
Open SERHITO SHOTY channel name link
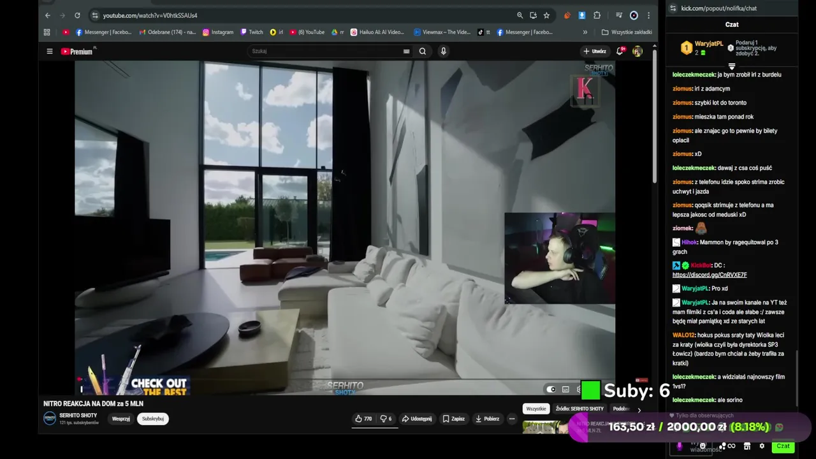tap(78, 415)
